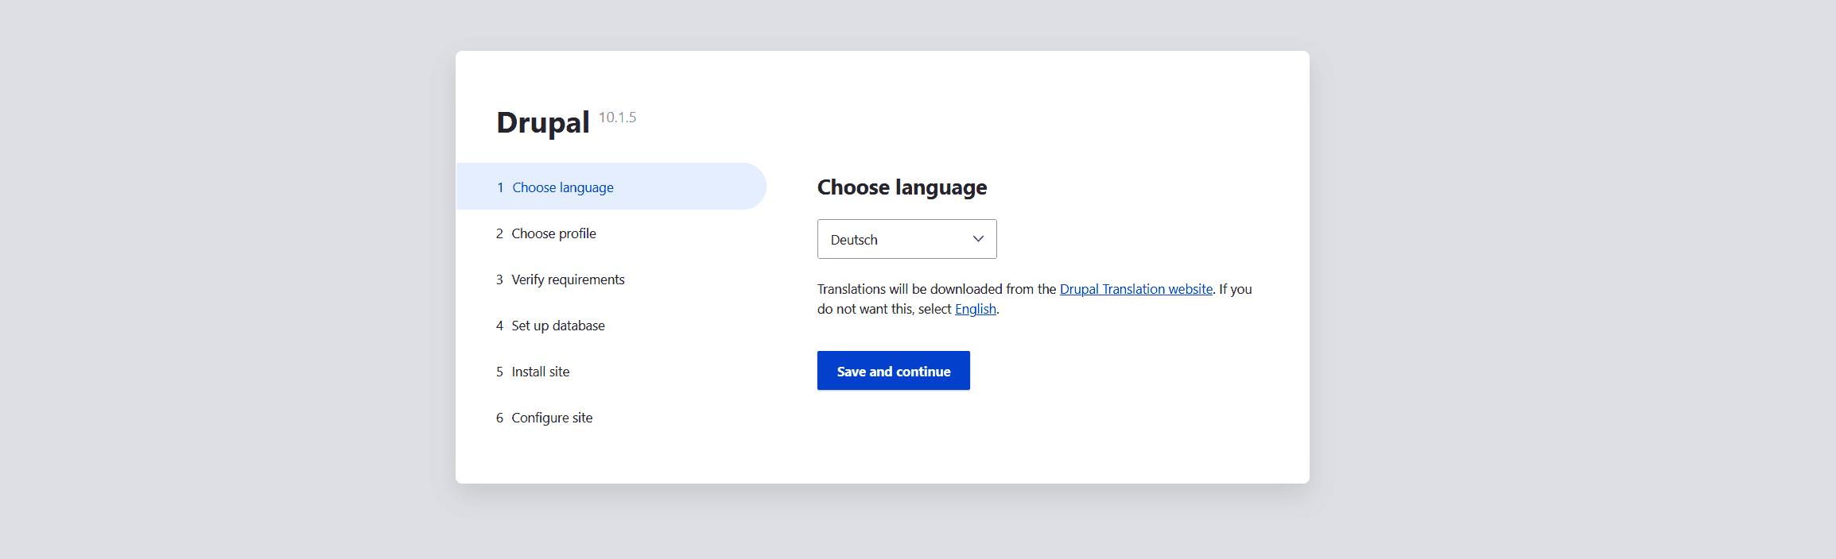
Task: Select the Choose profile step
Action: 553,233
